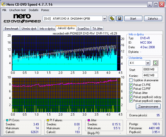Expand the drive selection dropdown ATAPI DVD A

pos(104,19)
